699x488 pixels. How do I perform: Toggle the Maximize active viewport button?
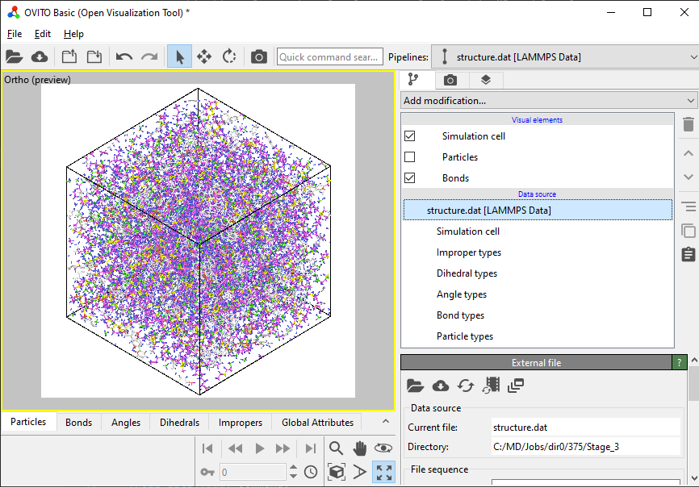coord(384,472)
